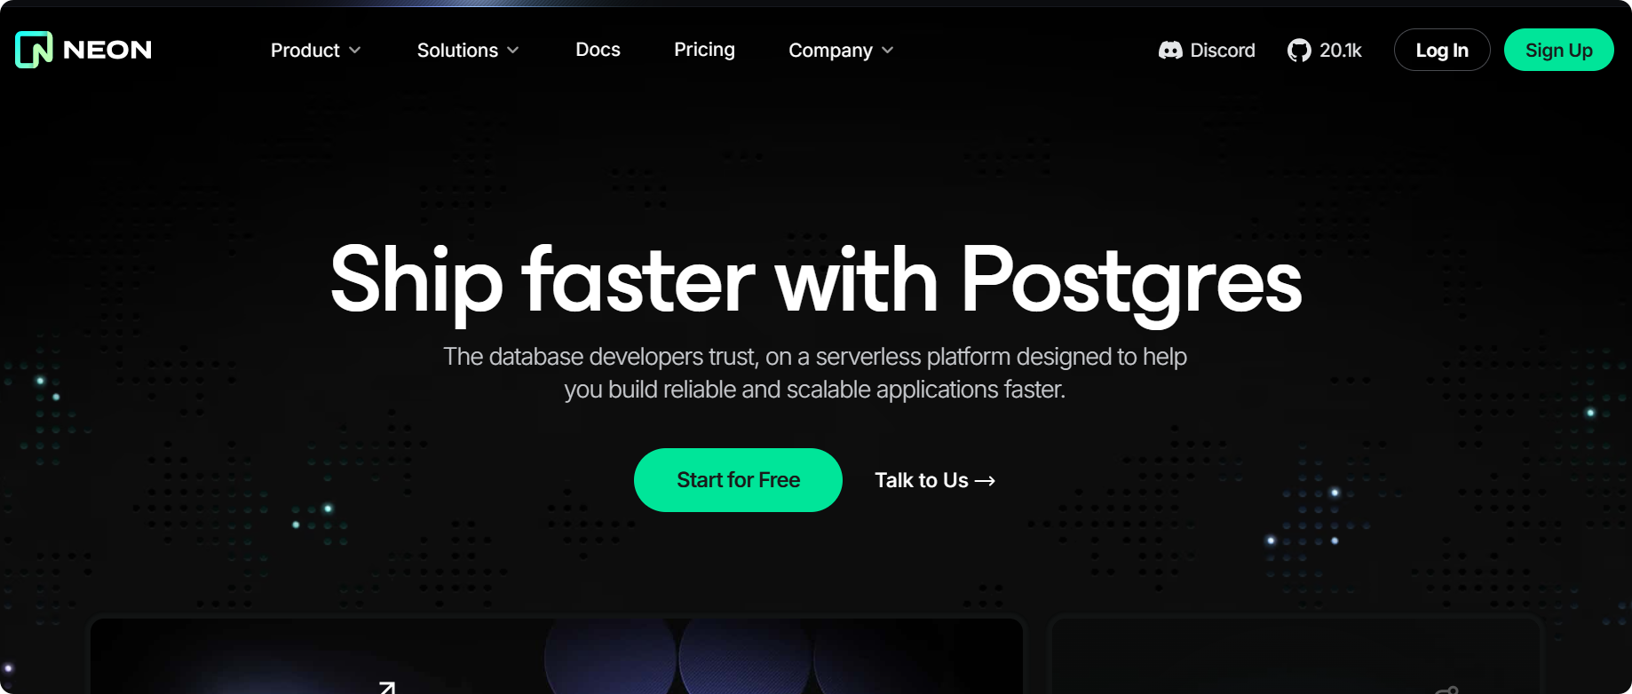Click the NEON wordmark text
Screen dimensions: 1632x694
point(107,50)
